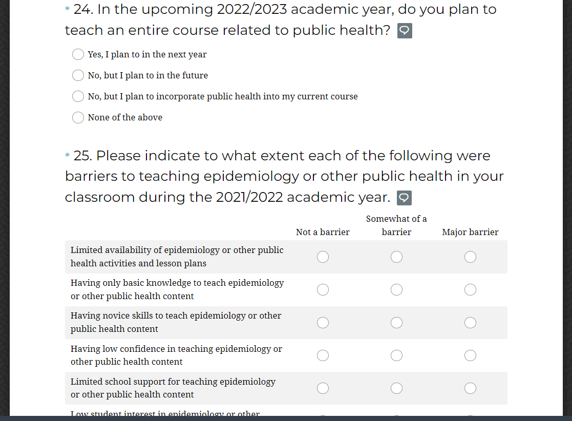Select 'Yes, I plan to in the next year'
The width and height of the screenshot is (572, 421).
pyautogui.click(x=78, y=54)
